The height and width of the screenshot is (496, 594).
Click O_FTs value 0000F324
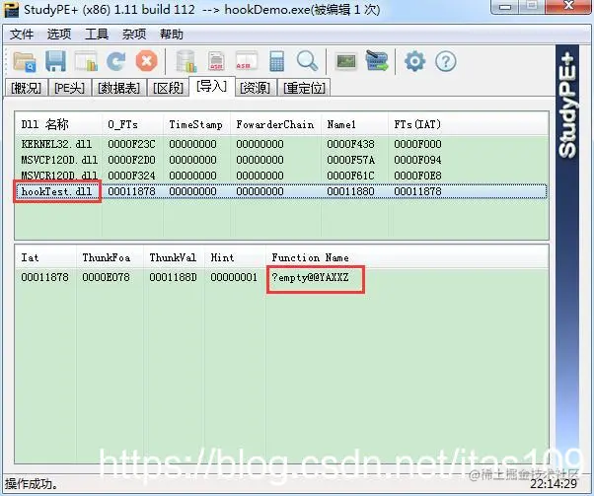pyautogui.click(x=131, y=176)
